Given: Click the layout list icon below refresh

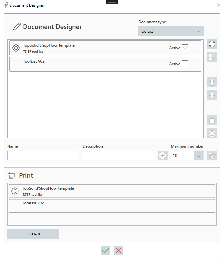Looking at the screenshot, I should (x=212, y=57).
